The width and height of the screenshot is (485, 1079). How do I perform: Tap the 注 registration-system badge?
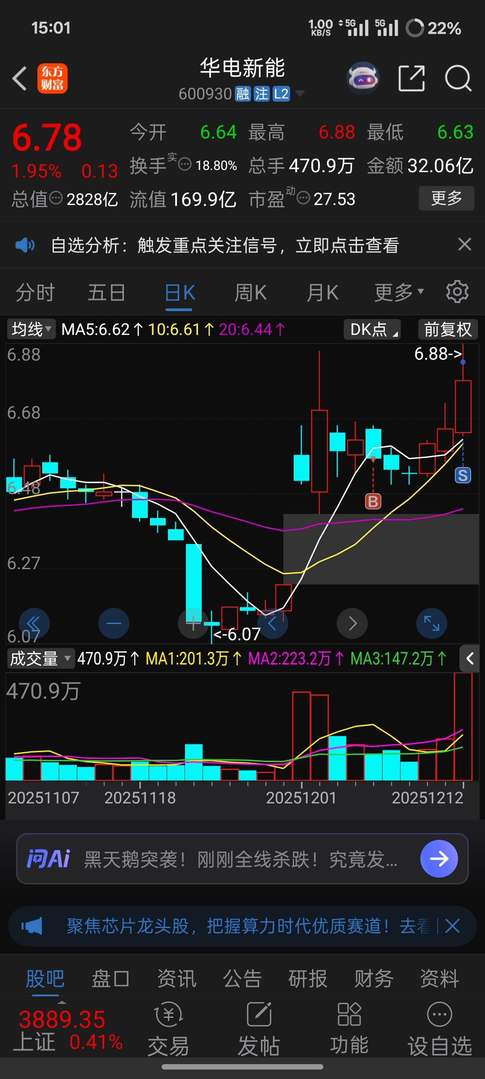pyautogui.click(x=261, y=94)
